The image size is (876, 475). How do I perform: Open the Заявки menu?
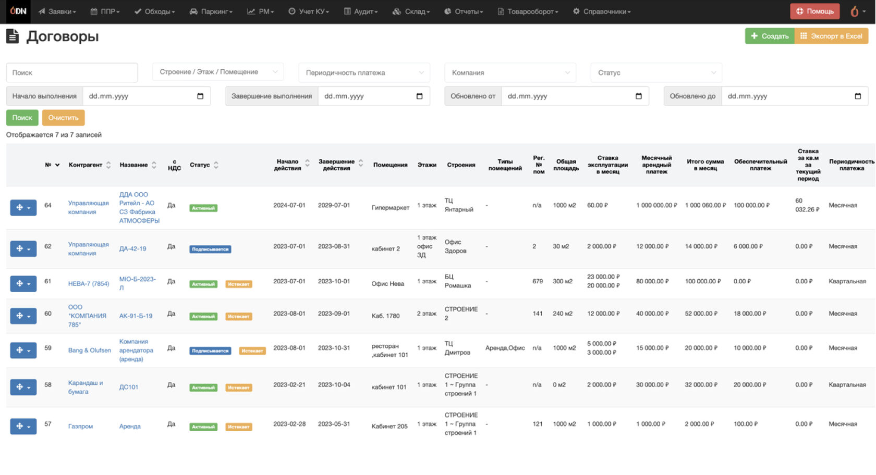point(57,11)
